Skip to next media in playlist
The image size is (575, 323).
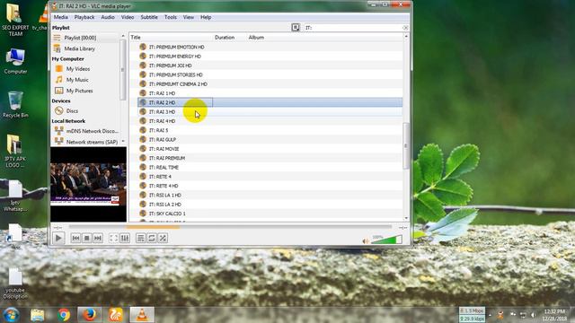(98, 238)
